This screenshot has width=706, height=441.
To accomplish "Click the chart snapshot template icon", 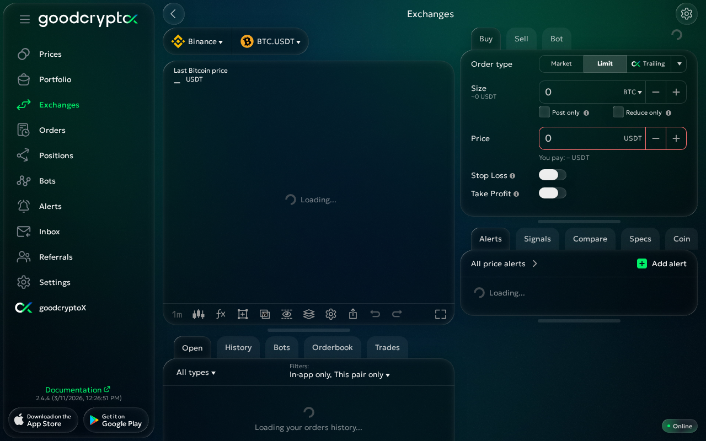I will (x=265, y=314).
